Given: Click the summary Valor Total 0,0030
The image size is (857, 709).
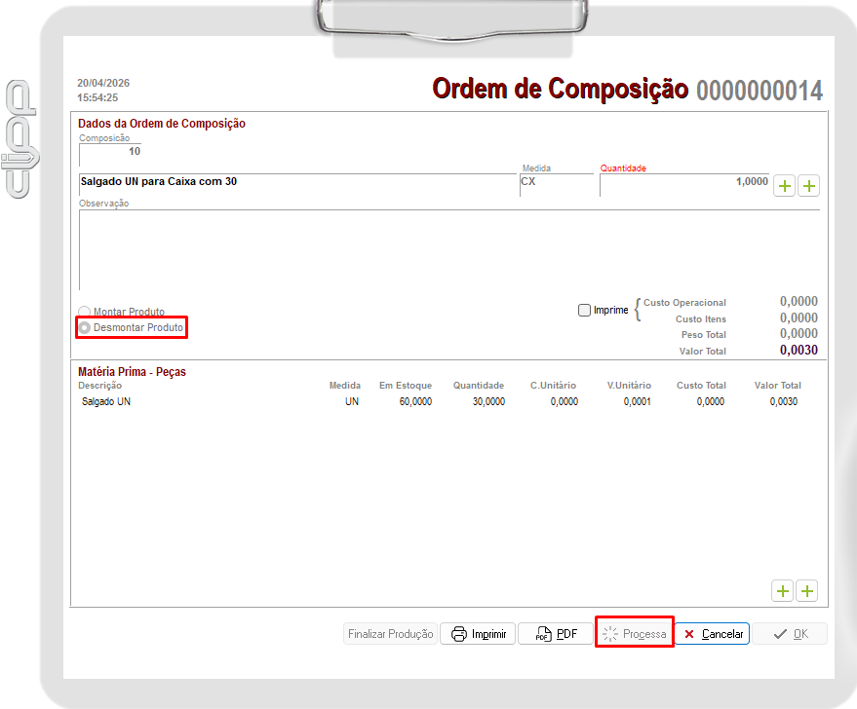Looking at the screenshot, I should pyautogui.click(x=799, y=351).
